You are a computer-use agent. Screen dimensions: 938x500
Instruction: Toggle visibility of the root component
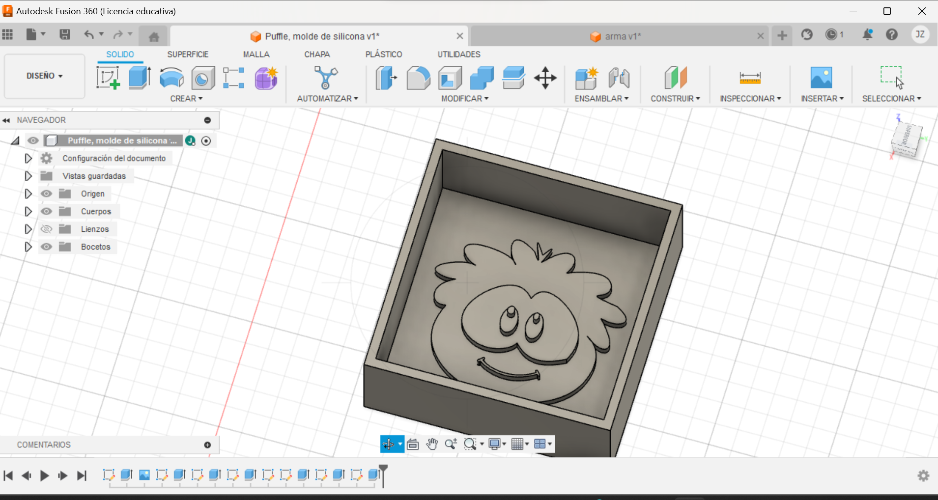click(33, 140)
